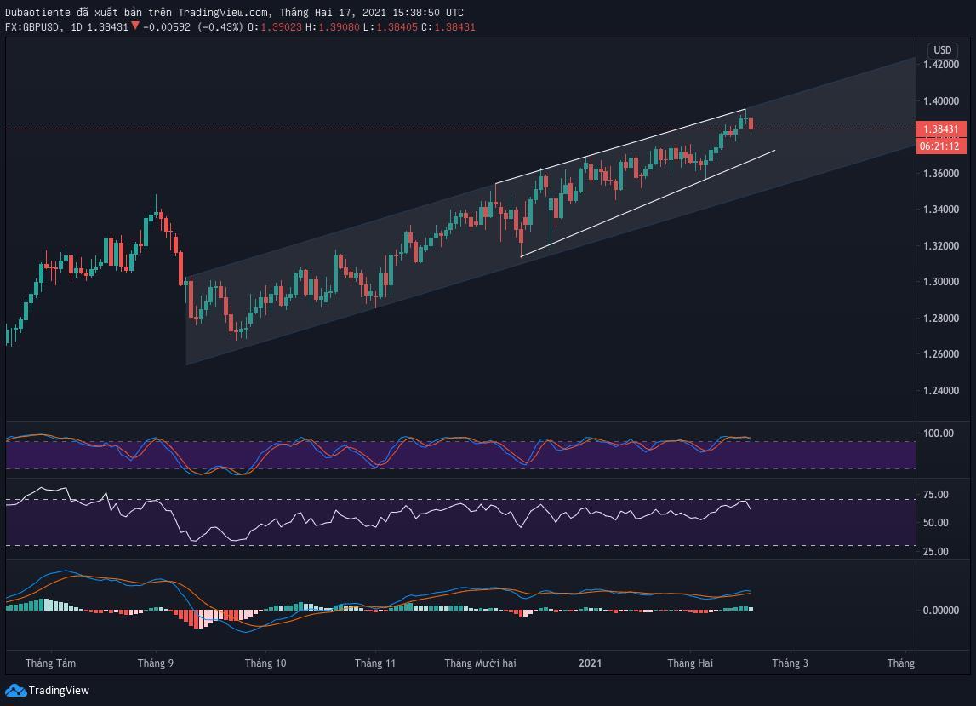This screenshot has height=706, width=976.
Task: Click the countdown timer 06:21:12
Action: pyautogui.click(x=940, y=146)
